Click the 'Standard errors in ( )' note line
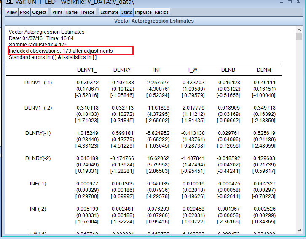Viewport: 306px width, 239px height. pos(53,57)
